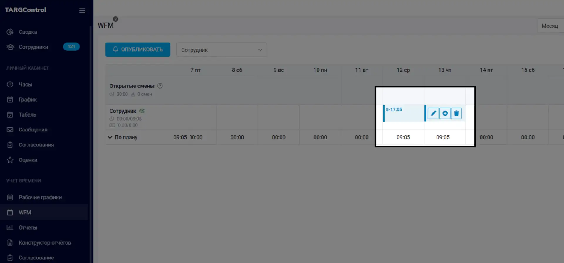The width and height of the screenshot is (564, 263).
Task: Click the ОПУБЛИКОВАТЬ publish button
Action: coord(138,50)
